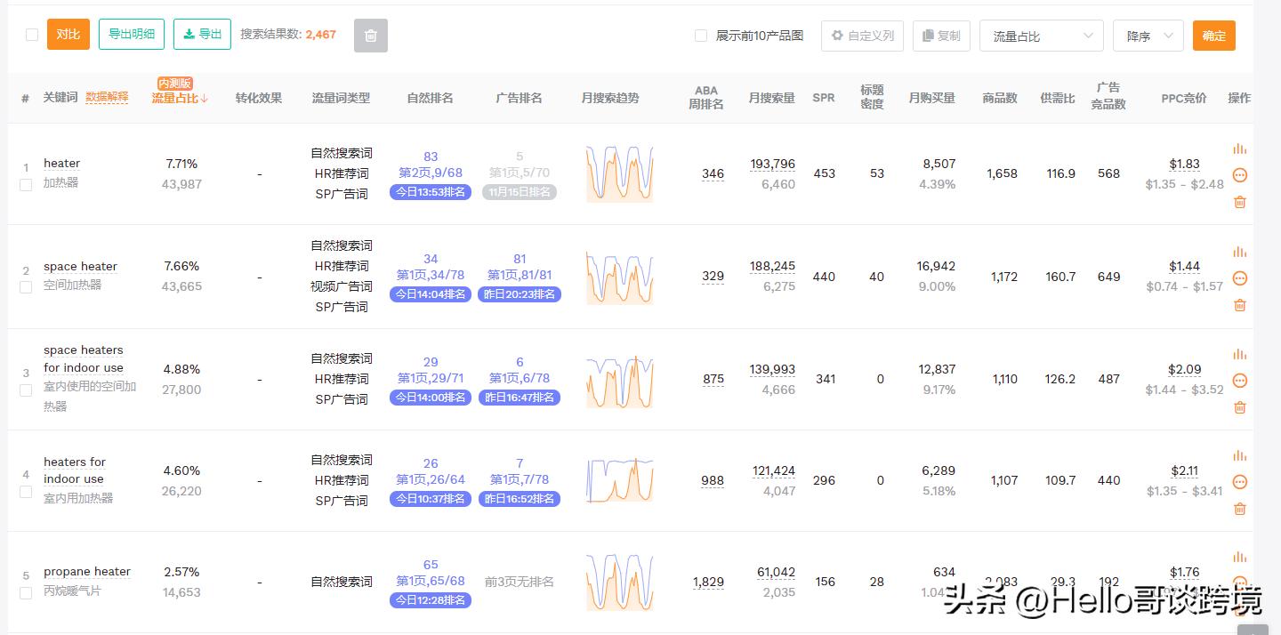This screenshot has height=635, width=1281.
Task: Remove "space heaters for indoor use" via its trash icon
Action: pos(1240,408)
